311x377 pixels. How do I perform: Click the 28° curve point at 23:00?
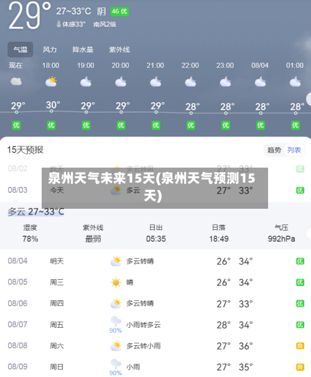[226, 113]
